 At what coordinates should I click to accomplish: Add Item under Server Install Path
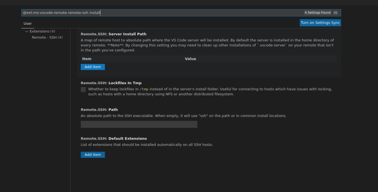[93, 67]
